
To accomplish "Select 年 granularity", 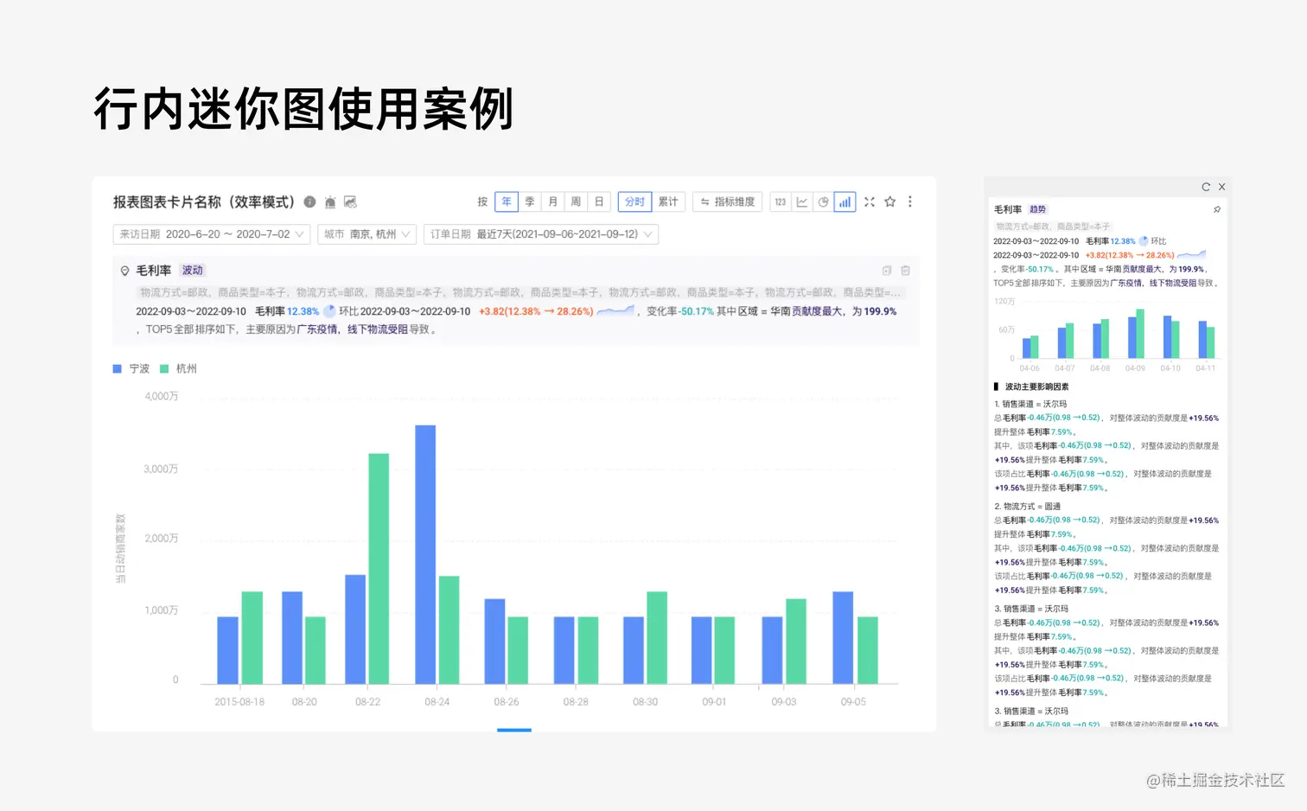I will [x=507, y=201].
